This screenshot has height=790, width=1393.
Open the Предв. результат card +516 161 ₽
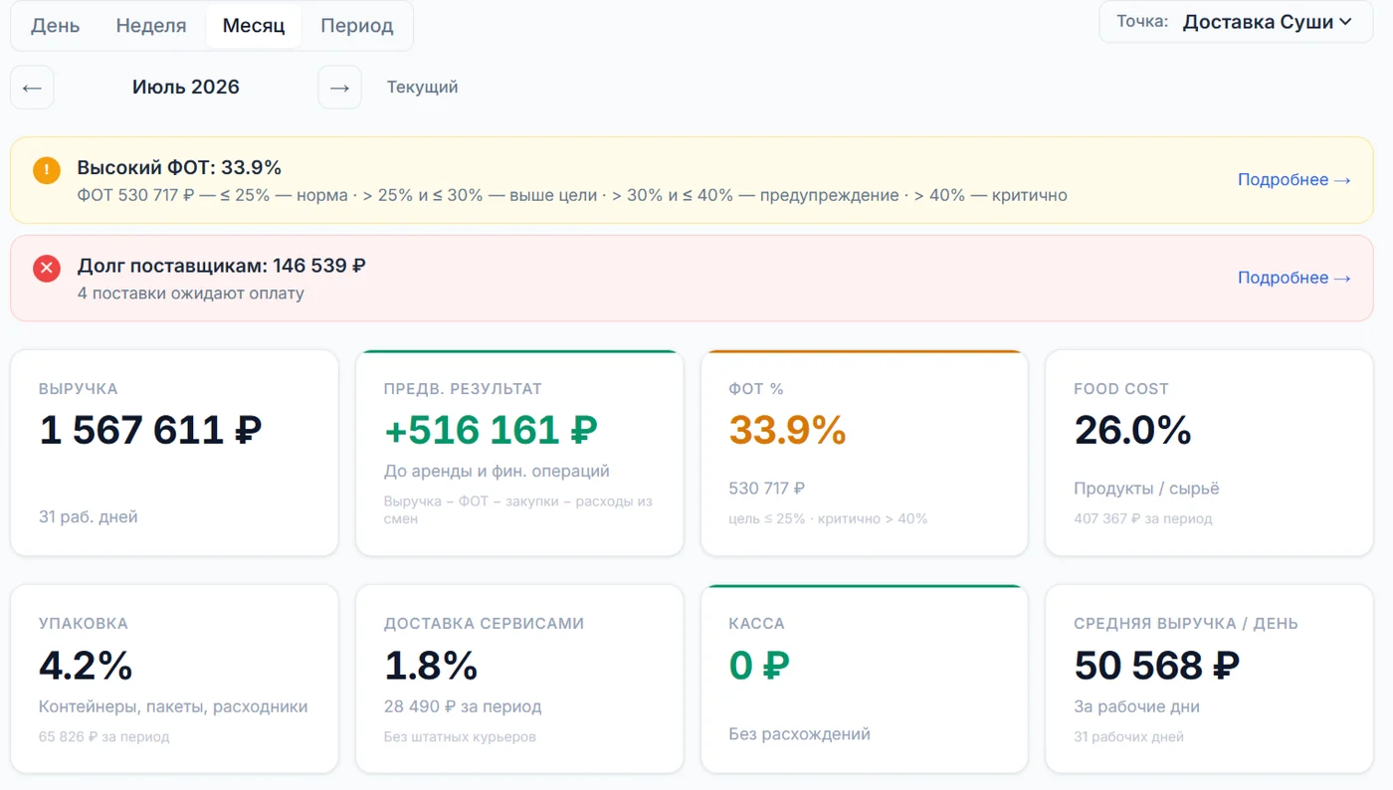(519, 453)
